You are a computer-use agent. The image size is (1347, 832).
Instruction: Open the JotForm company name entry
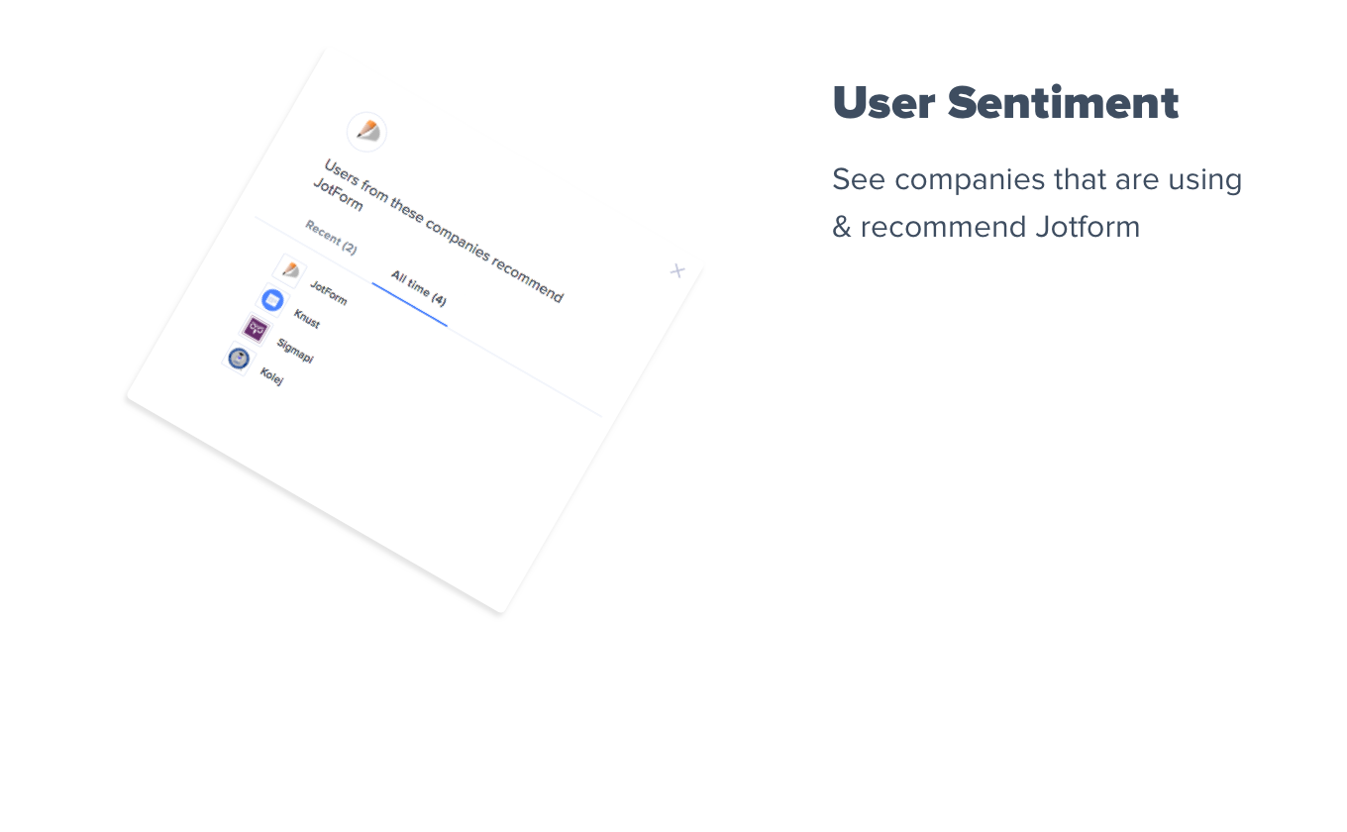click(x=328, y=293)
